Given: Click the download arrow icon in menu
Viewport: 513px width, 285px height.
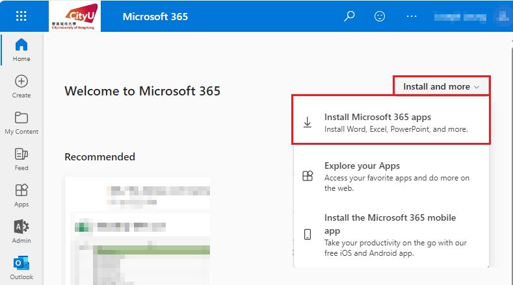Looking at the screenshot, I should coord(308,123).
